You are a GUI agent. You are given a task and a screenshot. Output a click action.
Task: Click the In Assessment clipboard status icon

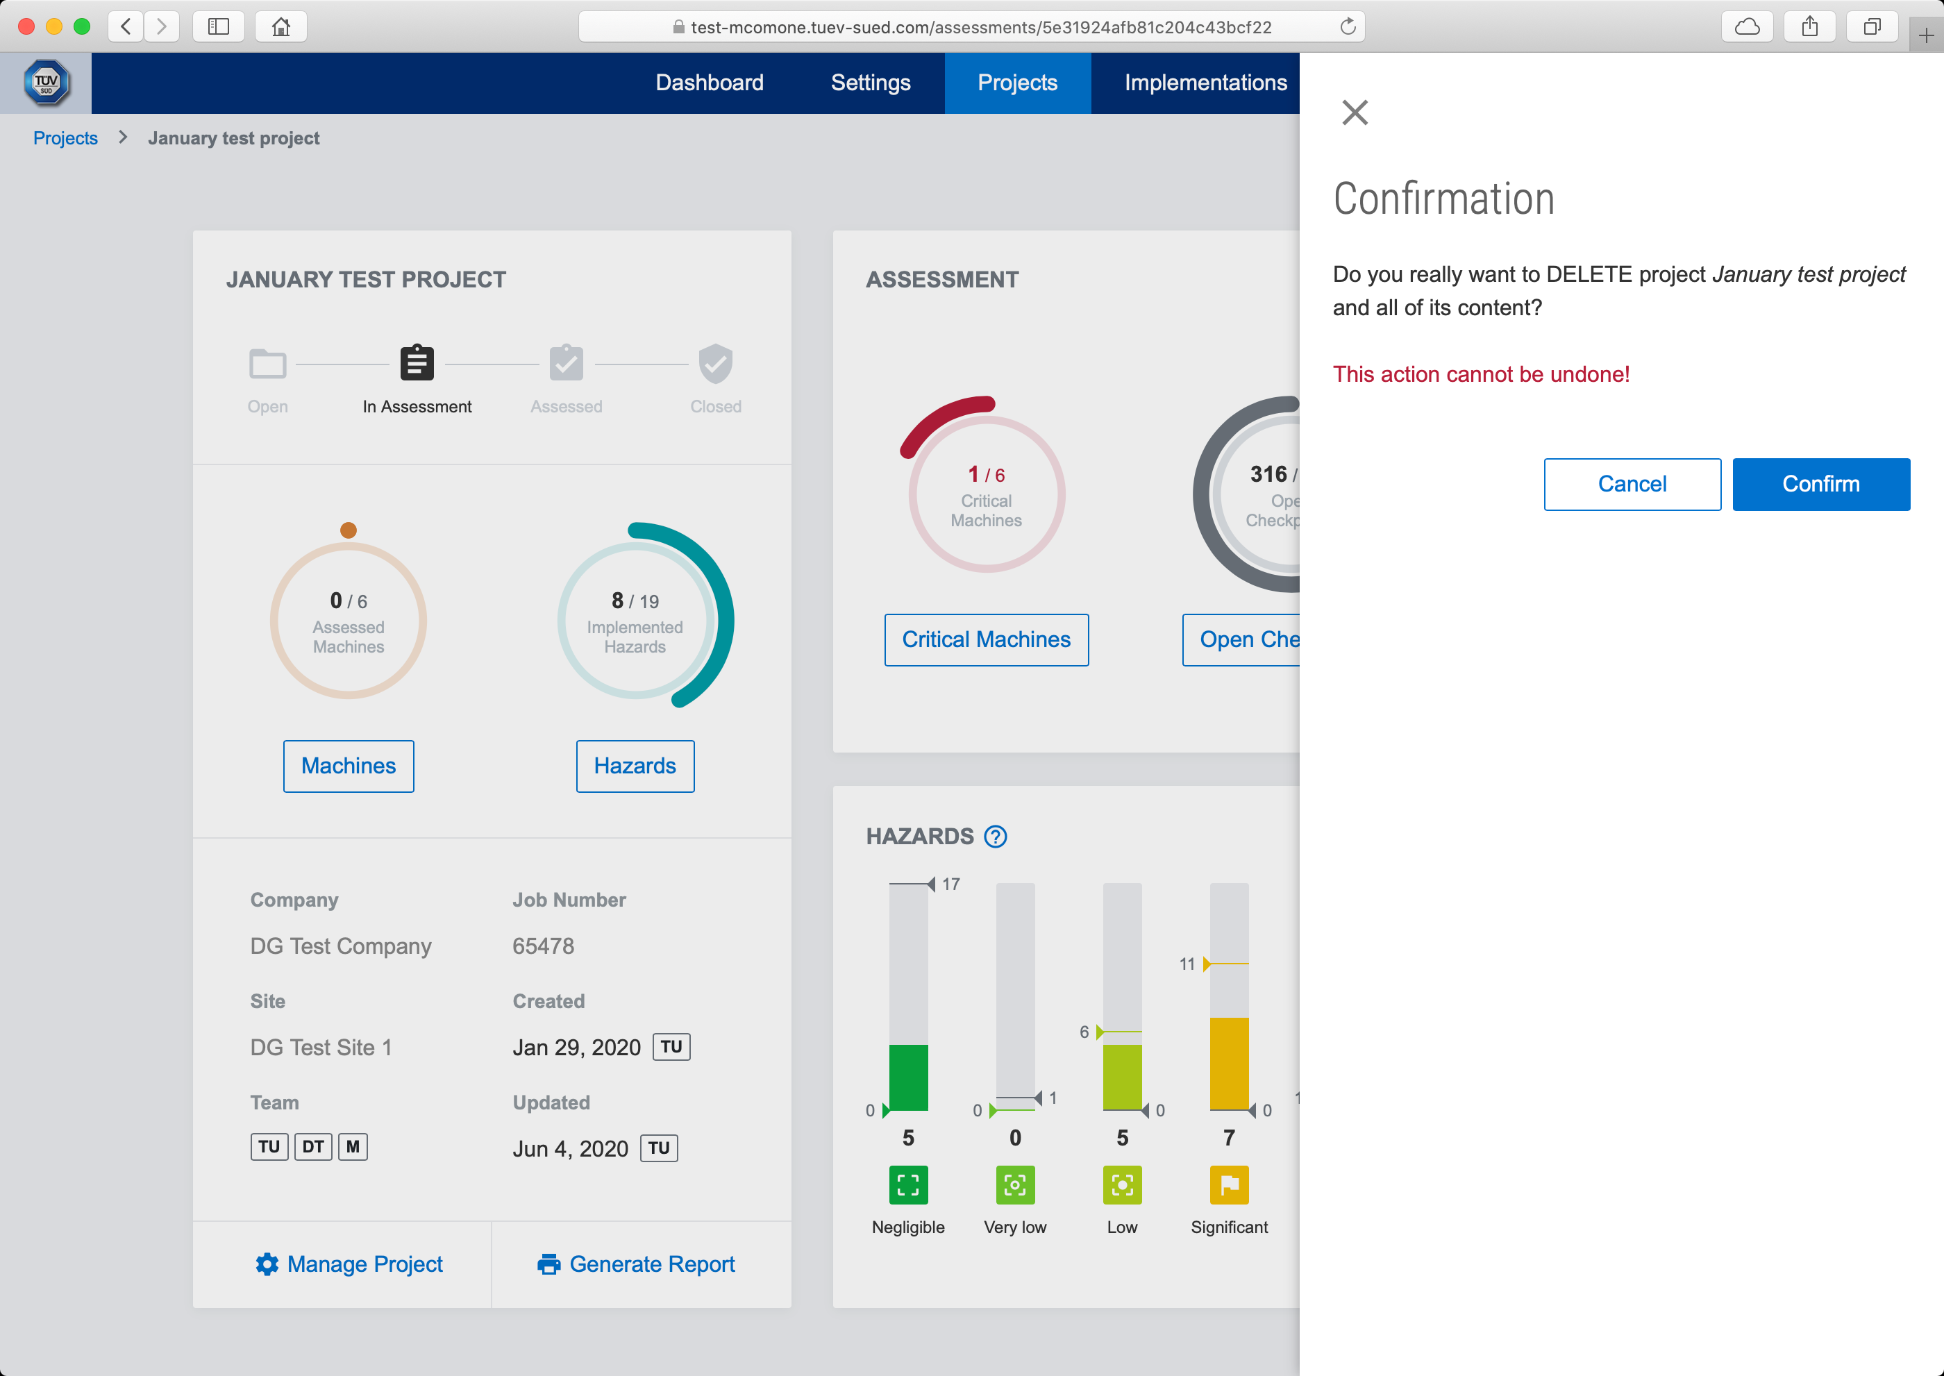click(417, 364)
